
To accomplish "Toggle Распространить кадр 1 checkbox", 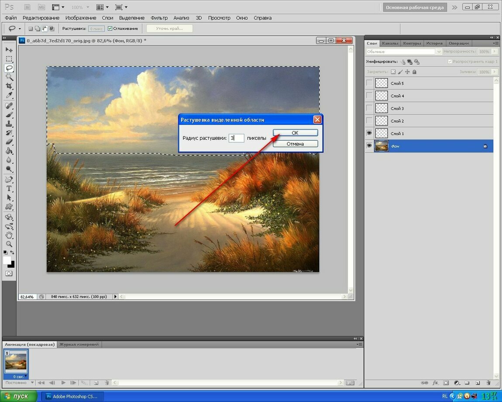I will [450, 61].
